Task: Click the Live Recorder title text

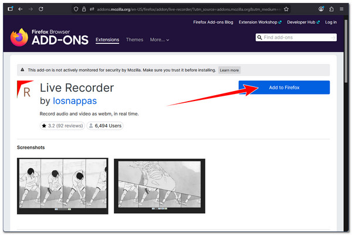Action: 77,88
